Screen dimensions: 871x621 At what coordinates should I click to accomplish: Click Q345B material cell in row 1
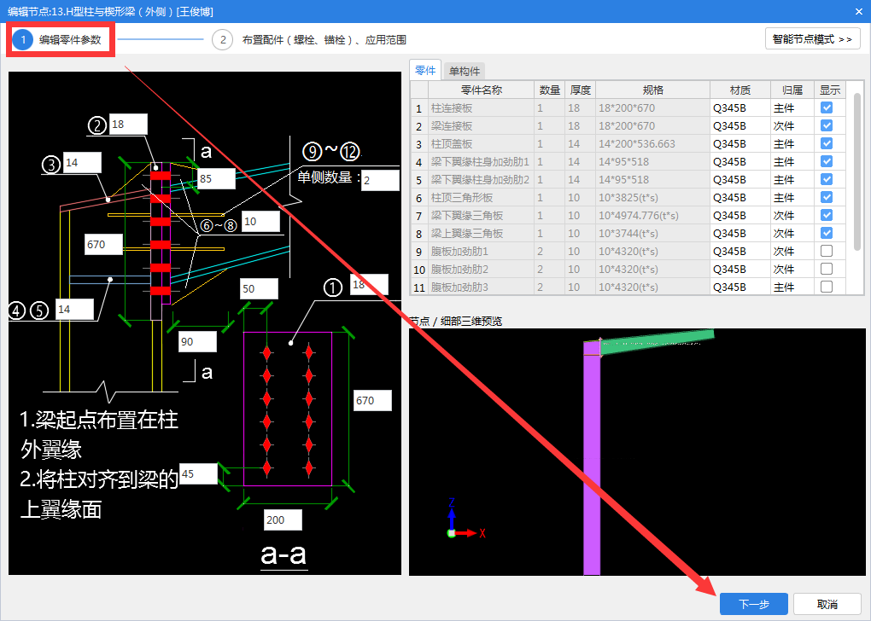[739, 107]
